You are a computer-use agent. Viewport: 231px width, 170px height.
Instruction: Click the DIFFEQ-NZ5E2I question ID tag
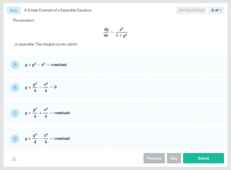coord(191,10)
